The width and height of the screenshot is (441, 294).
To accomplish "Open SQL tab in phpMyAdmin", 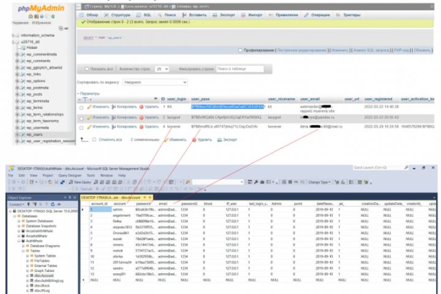I will [144, 15].
